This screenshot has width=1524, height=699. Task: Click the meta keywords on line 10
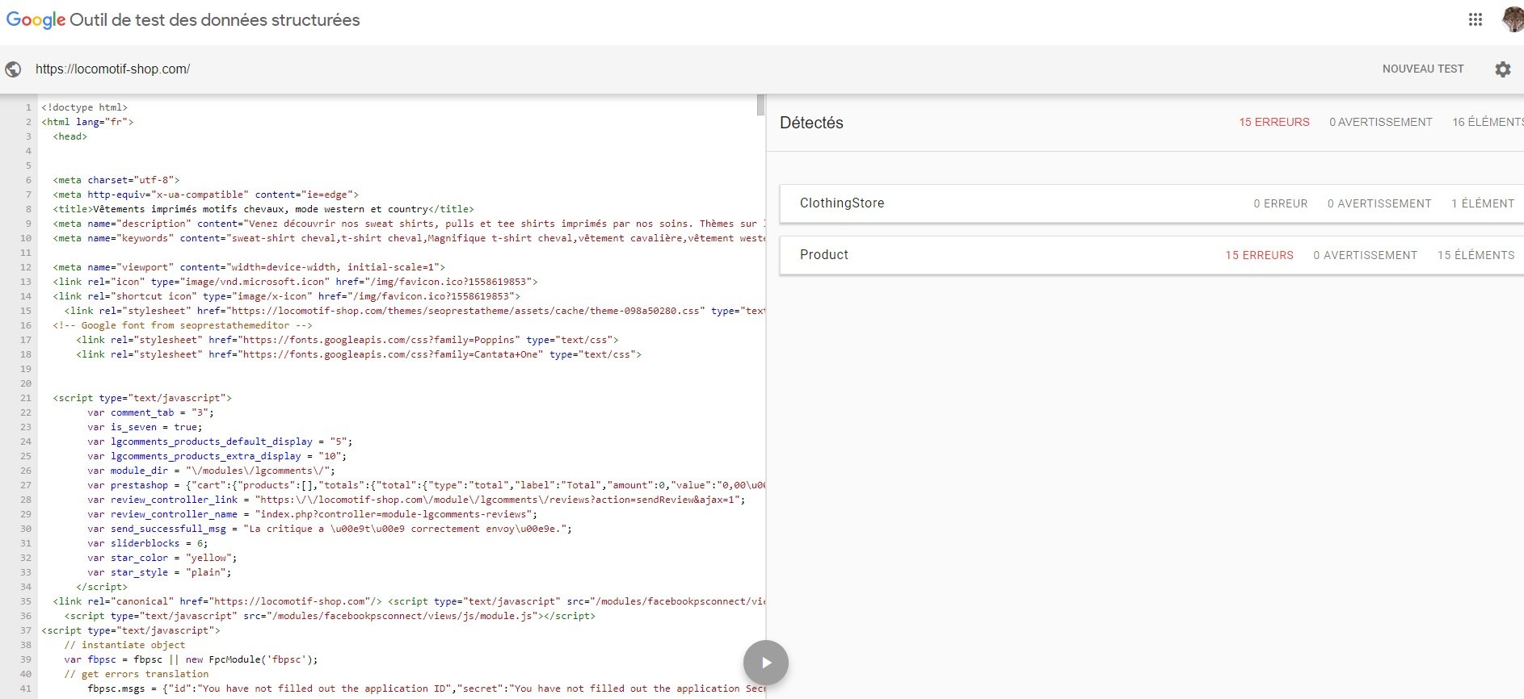409,238
